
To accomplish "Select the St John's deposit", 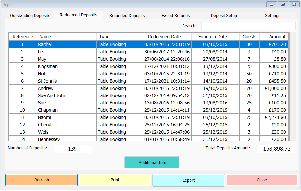I will pos(67,81).
